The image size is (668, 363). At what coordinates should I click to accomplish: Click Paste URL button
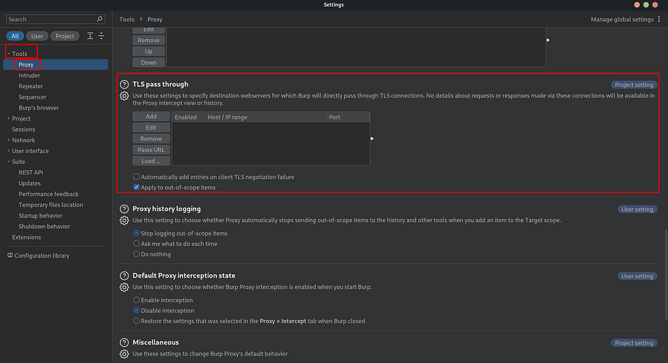click(151, 149)
